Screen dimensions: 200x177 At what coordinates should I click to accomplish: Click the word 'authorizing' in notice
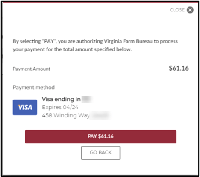pos(90,41)
